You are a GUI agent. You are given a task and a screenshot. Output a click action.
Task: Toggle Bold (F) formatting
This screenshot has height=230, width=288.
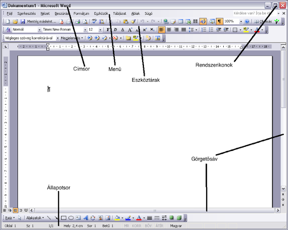108,30
